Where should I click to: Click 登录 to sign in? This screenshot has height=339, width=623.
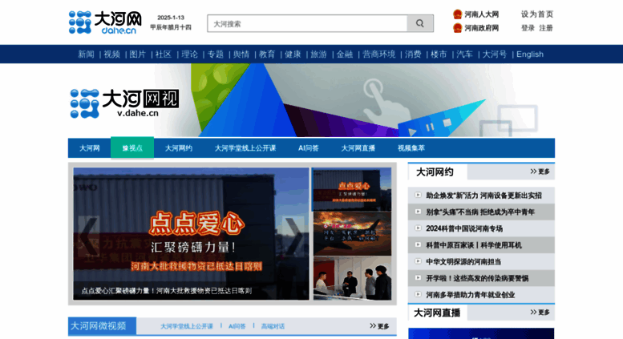(x=528, y=28)
